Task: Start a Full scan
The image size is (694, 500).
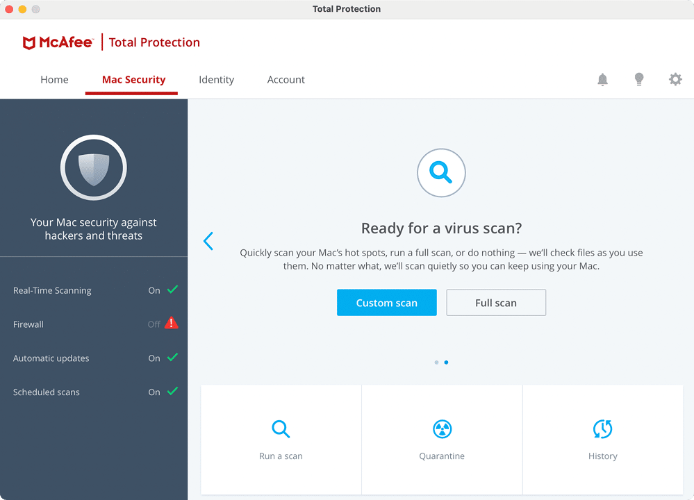Action: tap(496, 303)
